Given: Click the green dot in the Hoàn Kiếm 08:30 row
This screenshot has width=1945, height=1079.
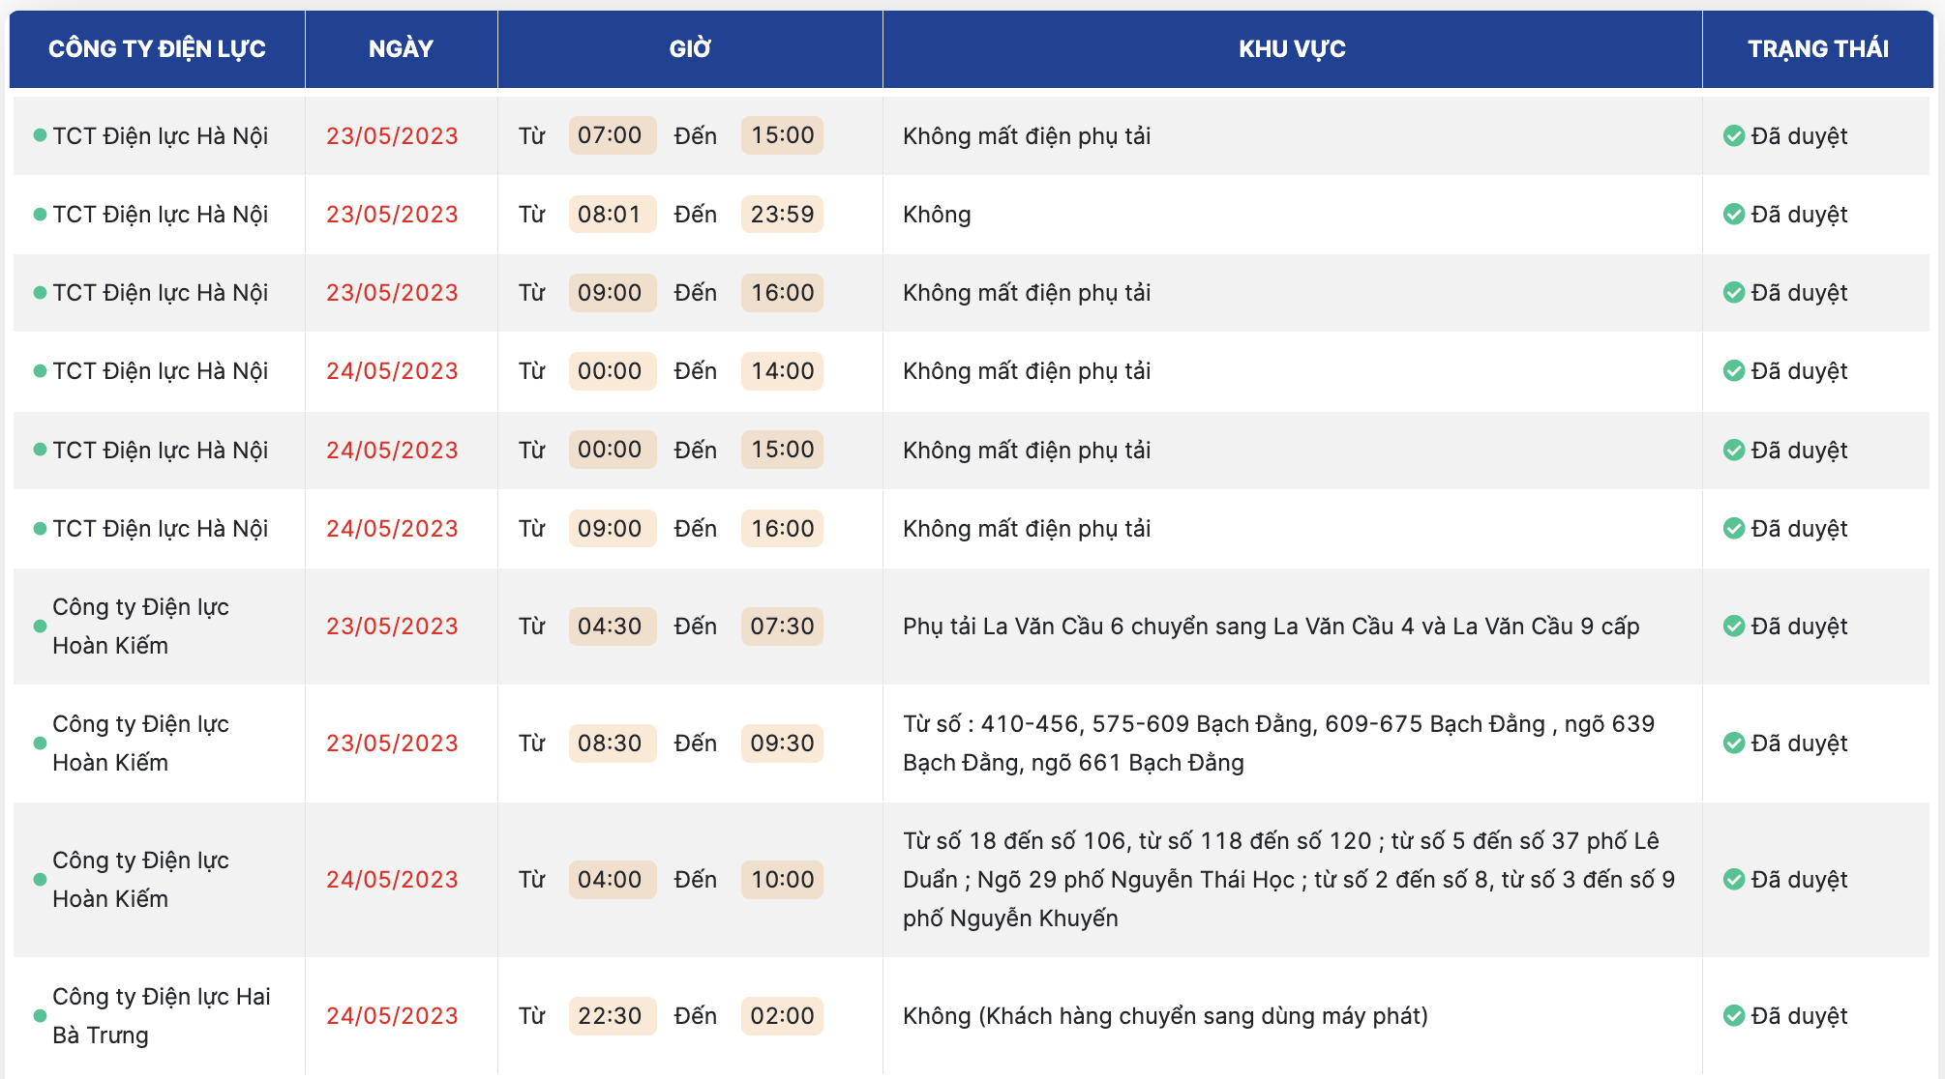Looking at the screenshot, I should point(40,743).
